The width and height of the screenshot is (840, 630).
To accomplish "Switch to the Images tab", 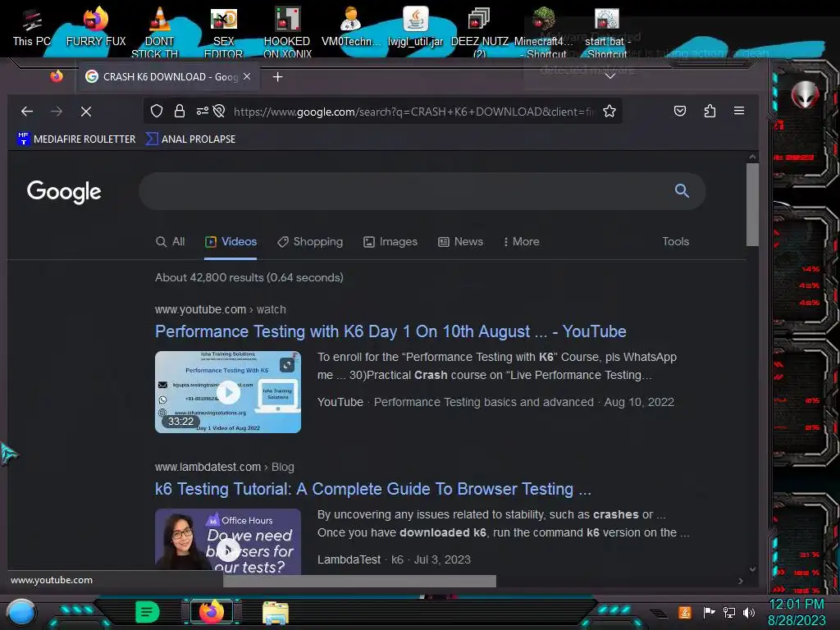I will click(390, 242).
